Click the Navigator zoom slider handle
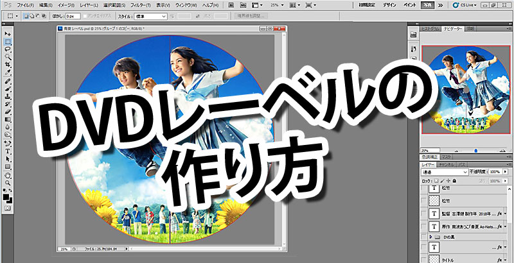 coord(475,151)
